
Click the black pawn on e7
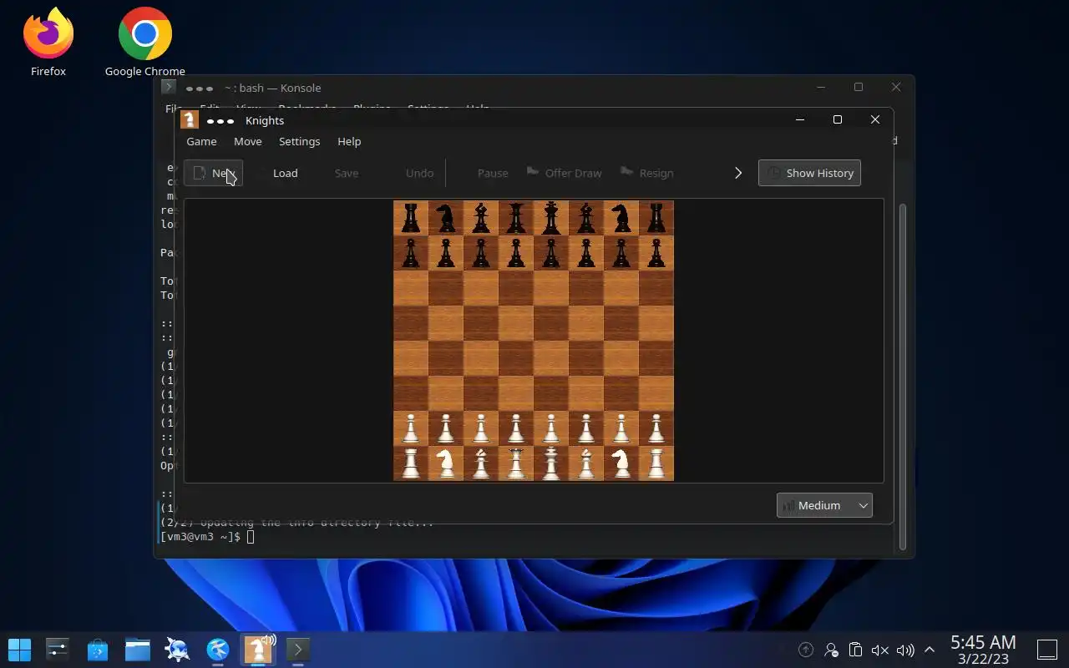551,253
